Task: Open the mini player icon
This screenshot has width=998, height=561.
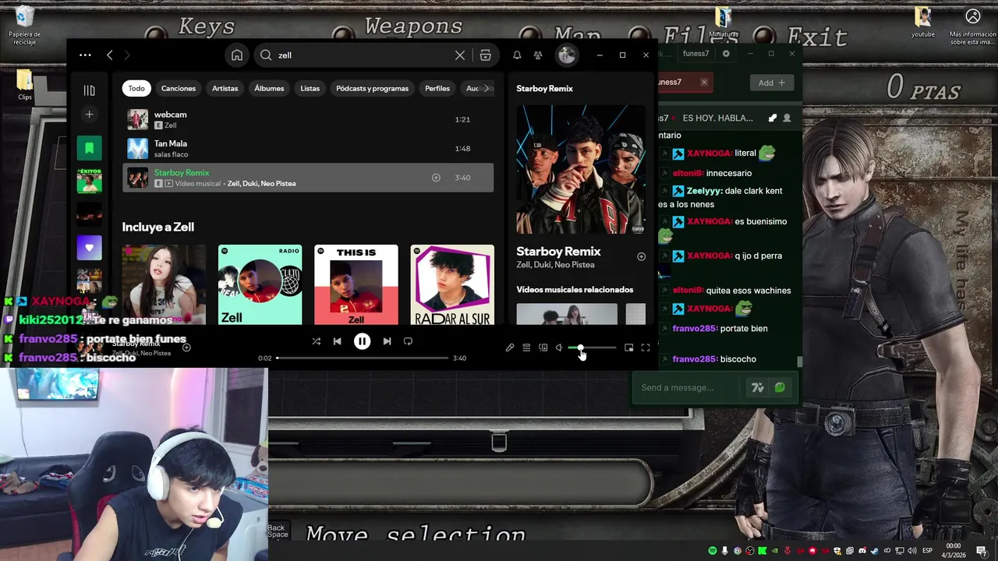Action: pos(629,348)
